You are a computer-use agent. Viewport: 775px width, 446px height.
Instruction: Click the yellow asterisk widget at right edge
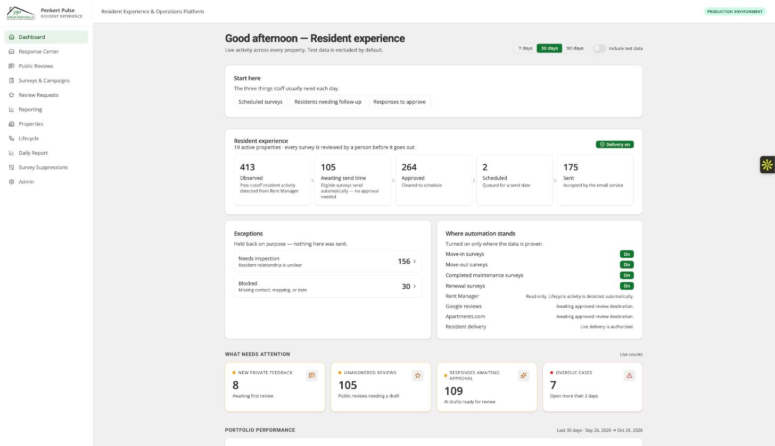point(767,165)
